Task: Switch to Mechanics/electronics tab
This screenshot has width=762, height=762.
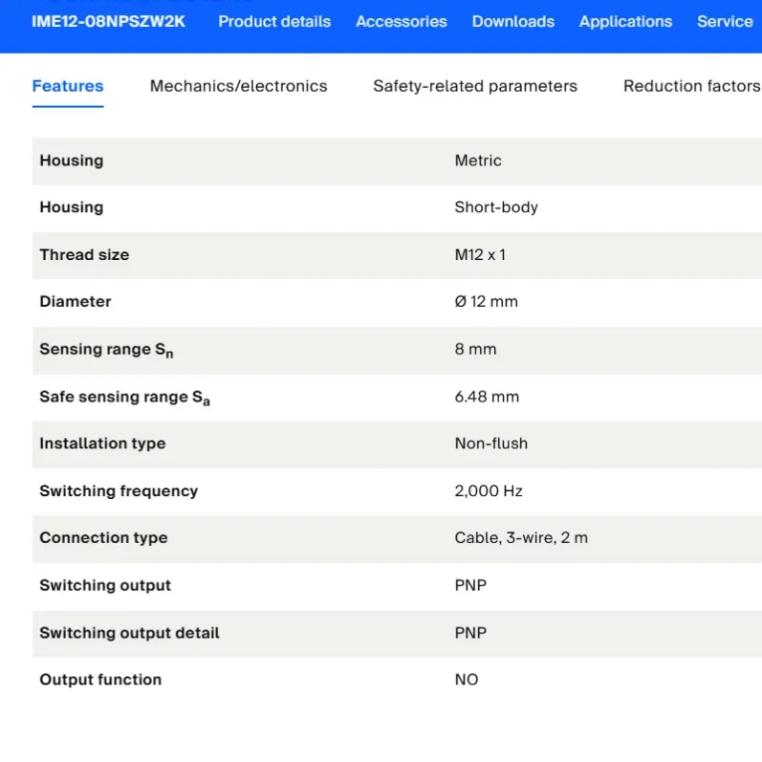Action: (238, 86)
